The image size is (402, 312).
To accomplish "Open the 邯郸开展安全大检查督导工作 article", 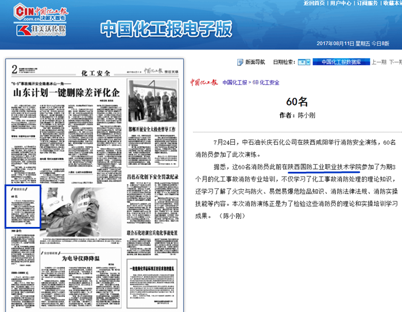I will click(152, 129).
